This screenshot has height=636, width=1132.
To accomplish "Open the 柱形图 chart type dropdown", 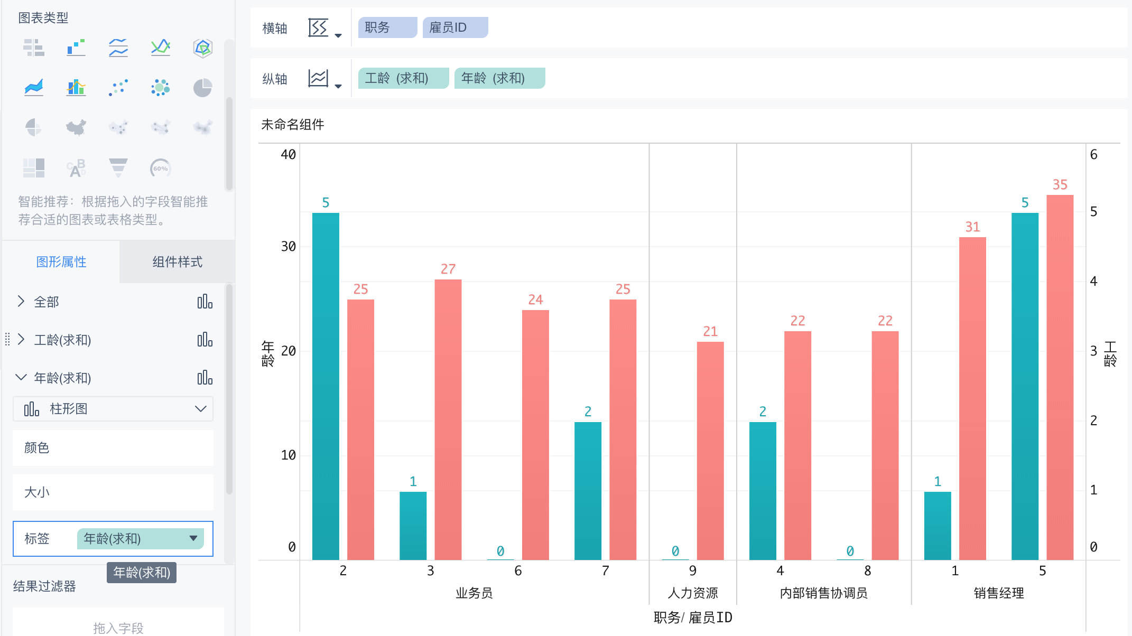I will [x=113, y=409].
